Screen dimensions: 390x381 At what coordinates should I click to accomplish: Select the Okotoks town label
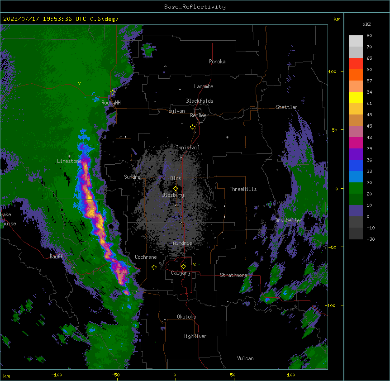click(186, 317)
